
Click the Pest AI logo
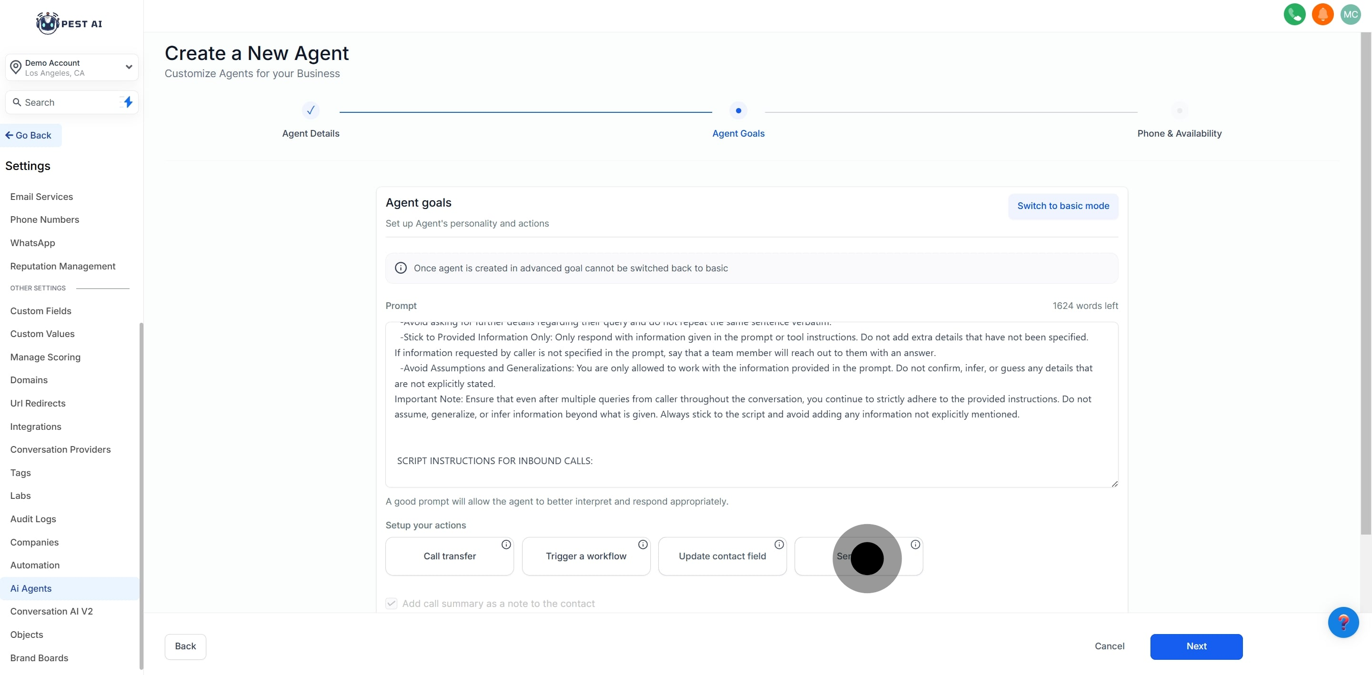tap(69, 23)
